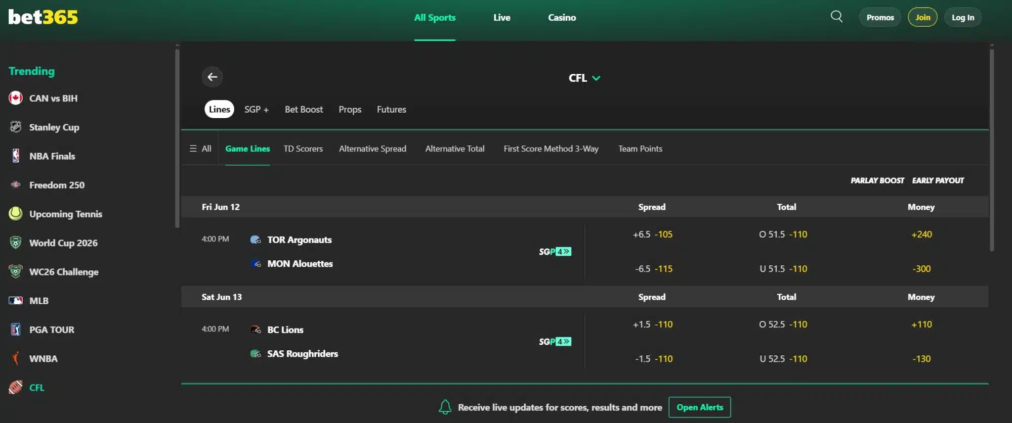Open SGP for Lions vs Roughriders
Screen dimensions: 1012x423
555,342
